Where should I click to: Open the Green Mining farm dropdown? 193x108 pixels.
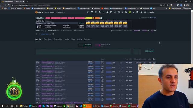50,12
